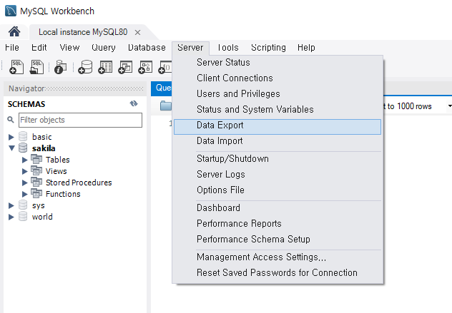Viewport: 452px width, 313px height.
Task: Open the Database menu
Action: [147, 48]
